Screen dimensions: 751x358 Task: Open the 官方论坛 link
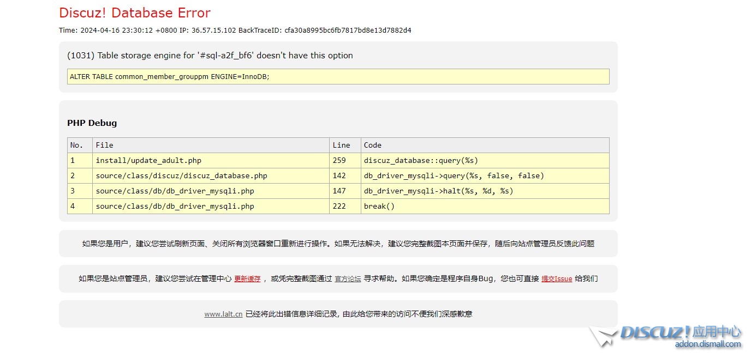(348, 279)
